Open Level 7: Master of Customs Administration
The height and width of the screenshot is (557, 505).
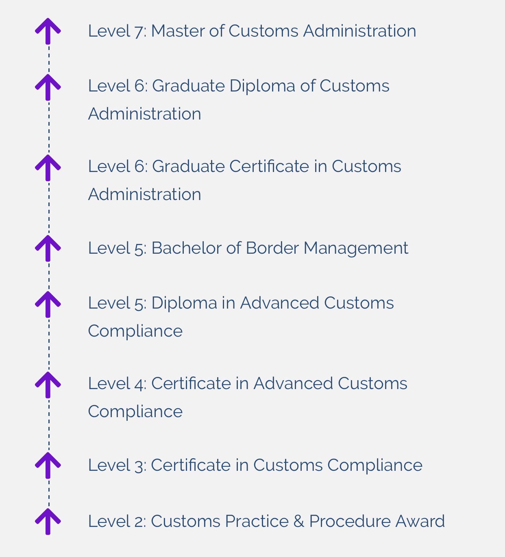click(252, 31)
